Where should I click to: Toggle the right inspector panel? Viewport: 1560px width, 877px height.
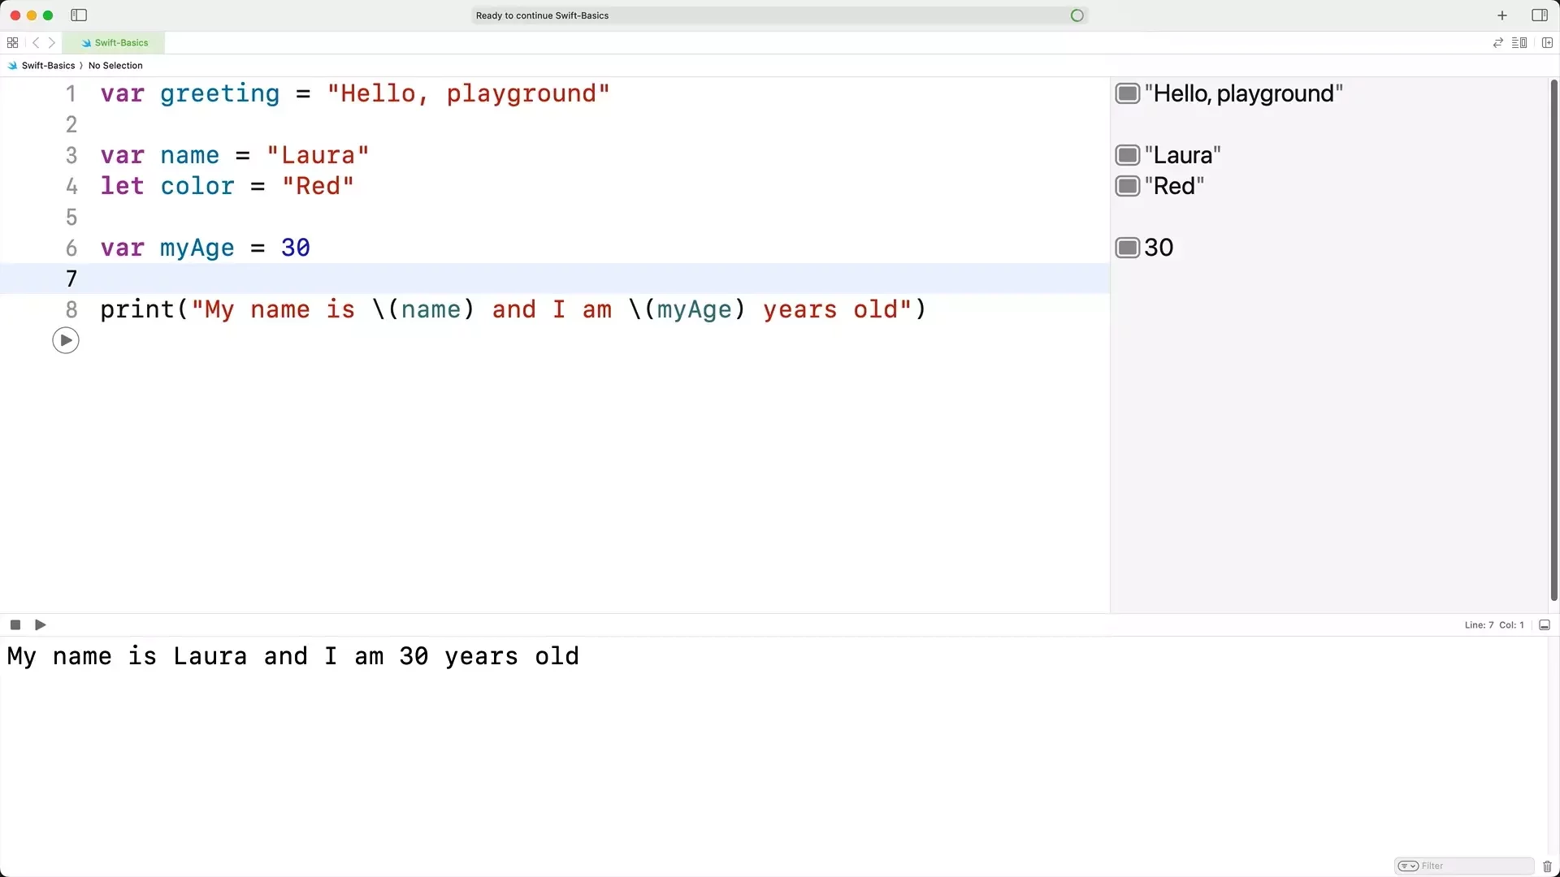click(x=1539, y=15)
